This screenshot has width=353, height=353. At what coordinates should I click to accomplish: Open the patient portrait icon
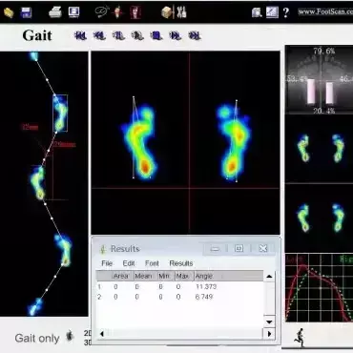pos(135,12)
